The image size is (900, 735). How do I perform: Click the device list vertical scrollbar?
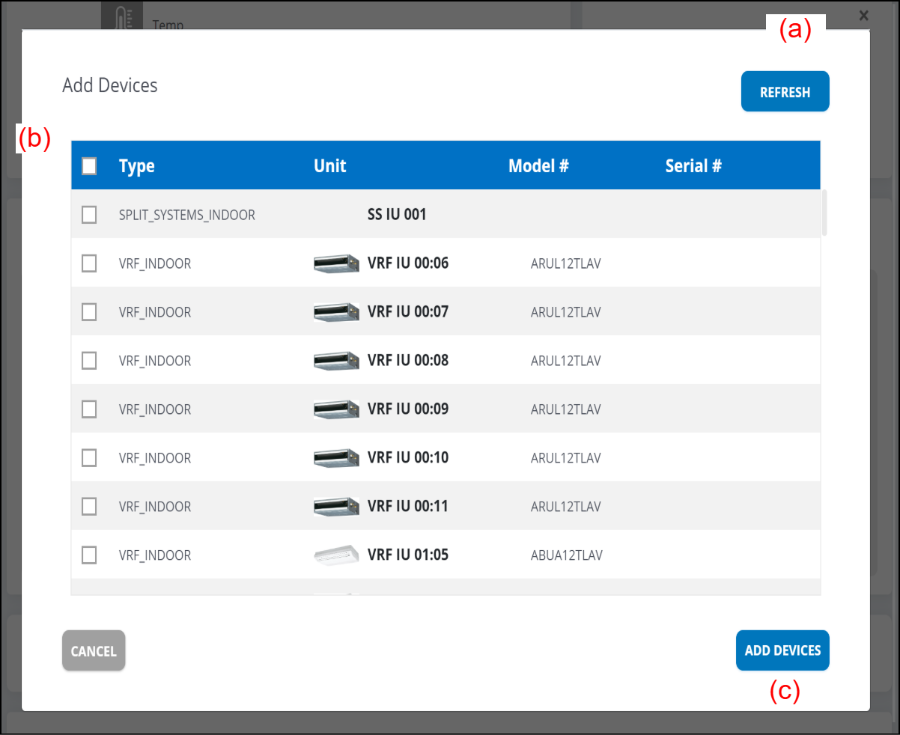click(x=824, y=214)
